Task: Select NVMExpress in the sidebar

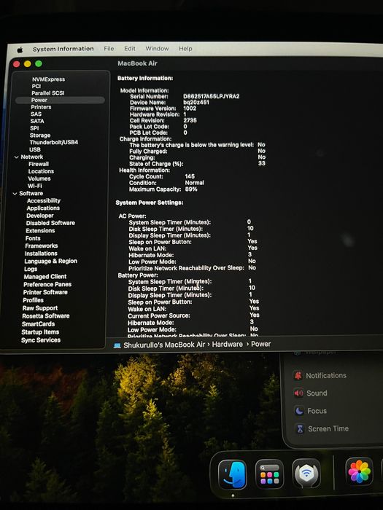Action: tap(48, 79)
